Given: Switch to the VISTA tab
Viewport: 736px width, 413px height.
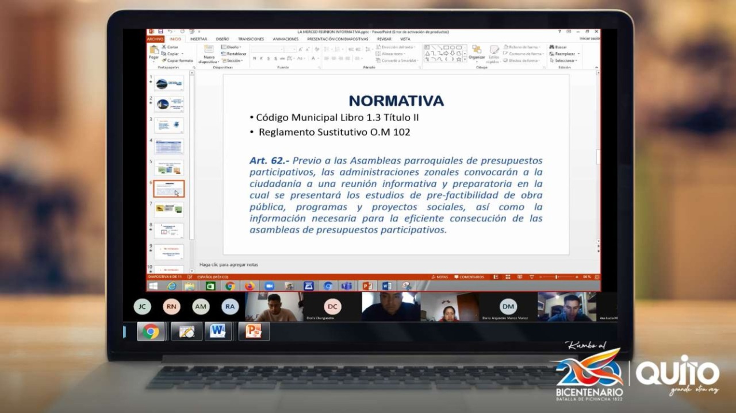Looking at the screenshot, I should (405, 39).
